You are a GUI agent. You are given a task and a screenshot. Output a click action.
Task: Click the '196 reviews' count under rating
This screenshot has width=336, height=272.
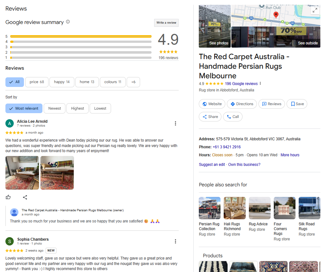tap(168, 58)
